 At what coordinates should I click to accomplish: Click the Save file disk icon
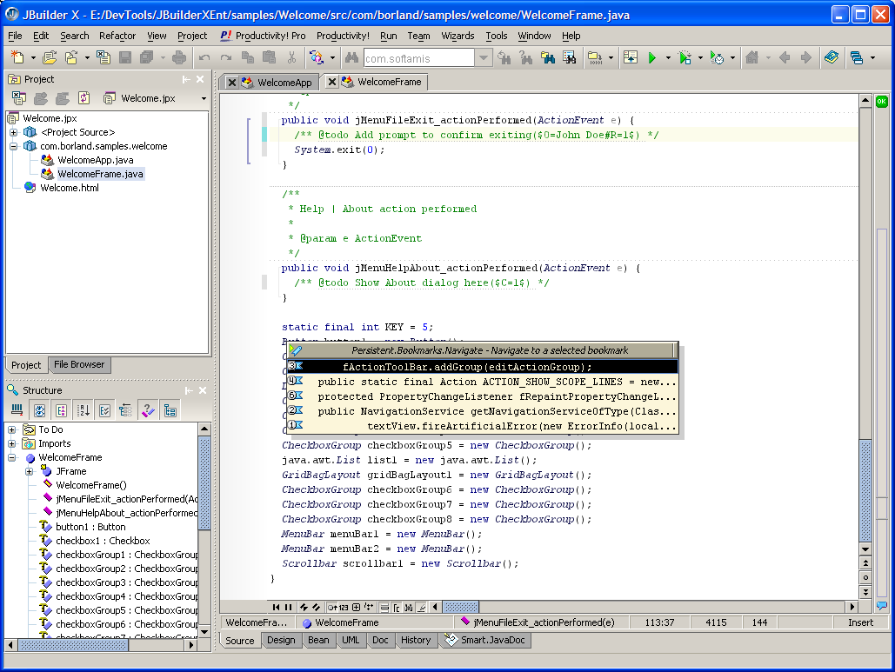pos(125,57)
